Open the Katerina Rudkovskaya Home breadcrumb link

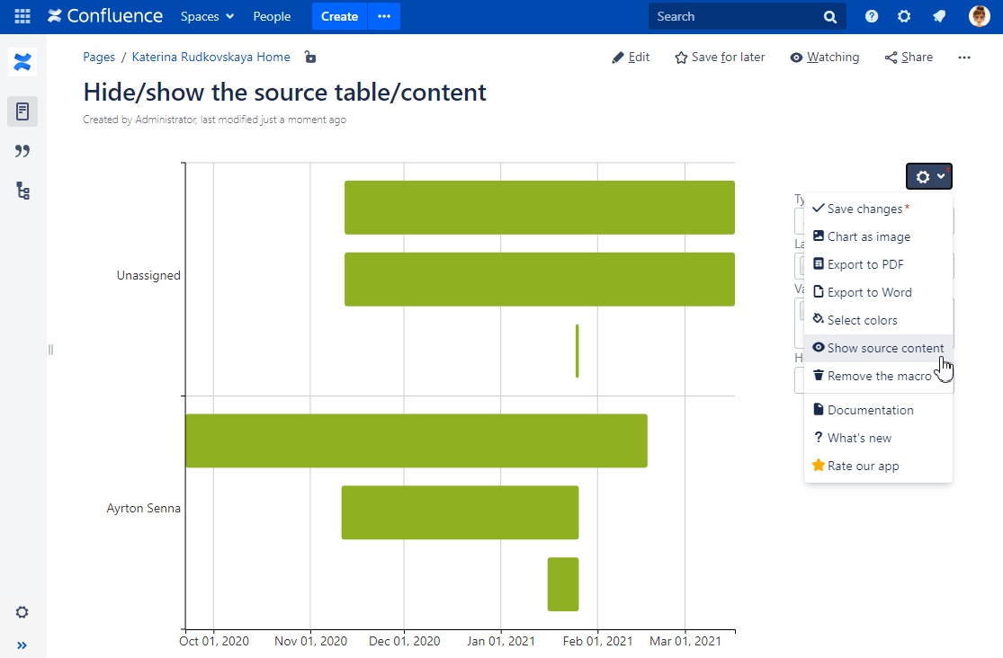point(210,57)
